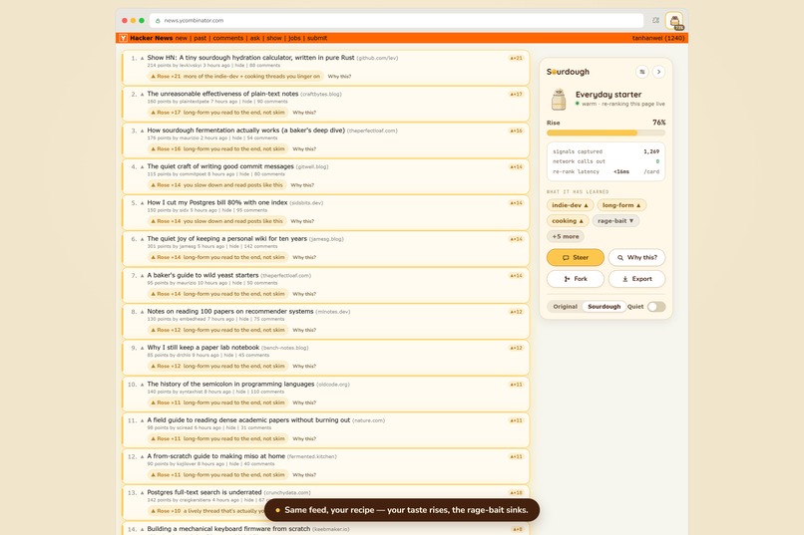Upvote the sourdough hydration calculator story
804x535 pixels.
(142, 59)
